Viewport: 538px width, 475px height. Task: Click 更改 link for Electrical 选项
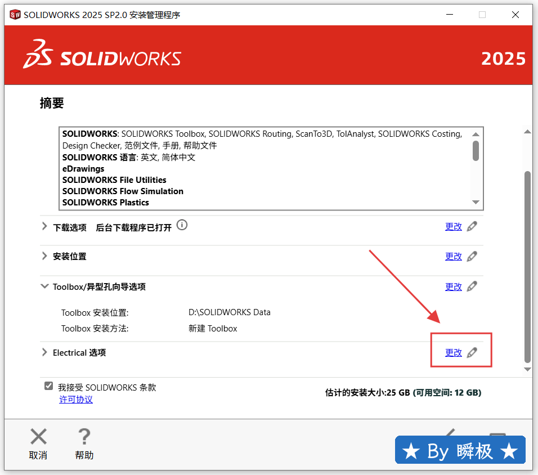coord(453,352)
